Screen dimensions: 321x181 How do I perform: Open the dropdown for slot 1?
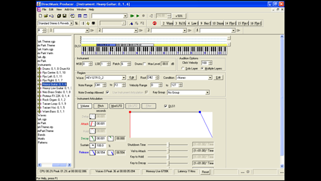click(87, 31)
